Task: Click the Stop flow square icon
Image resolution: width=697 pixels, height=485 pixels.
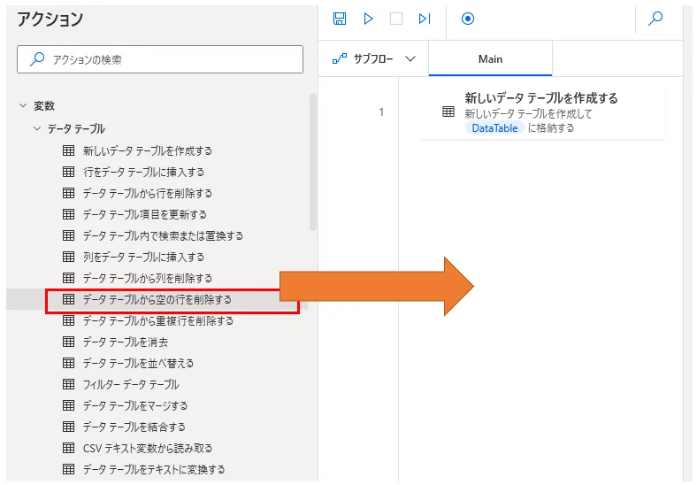Action: (x=396, y=19)
